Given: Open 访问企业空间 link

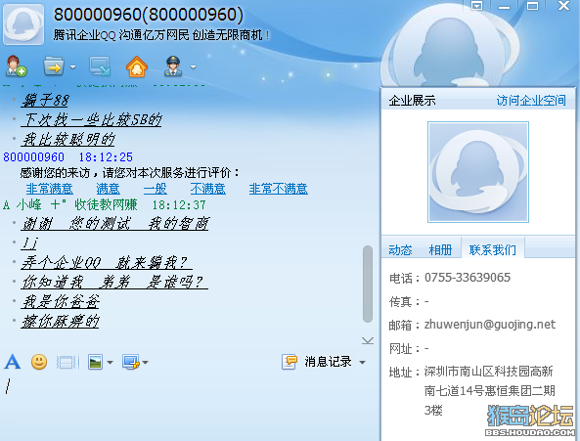Looking at the screenshot, I should point(531,100).
